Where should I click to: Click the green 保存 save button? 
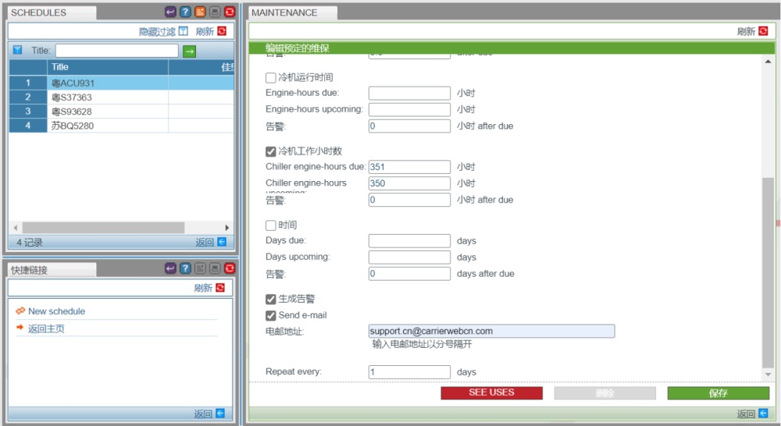coord(718,393)
